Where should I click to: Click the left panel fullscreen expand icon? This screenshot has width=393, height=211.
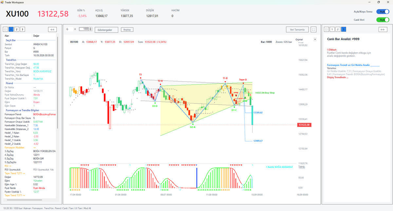click(x=6, y=29)
